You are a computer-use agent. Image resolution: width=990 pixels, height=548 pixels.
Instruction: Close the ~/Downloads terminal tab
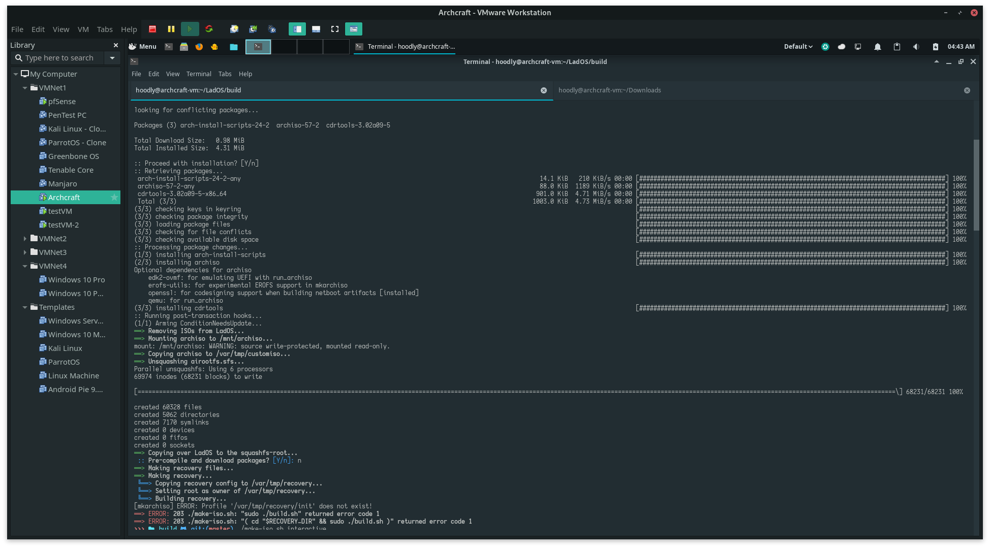[967, 90]
